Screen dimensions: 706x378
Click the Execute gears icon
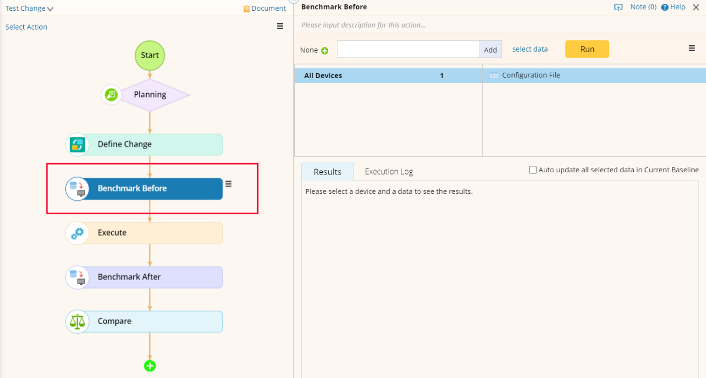(78, 233)
